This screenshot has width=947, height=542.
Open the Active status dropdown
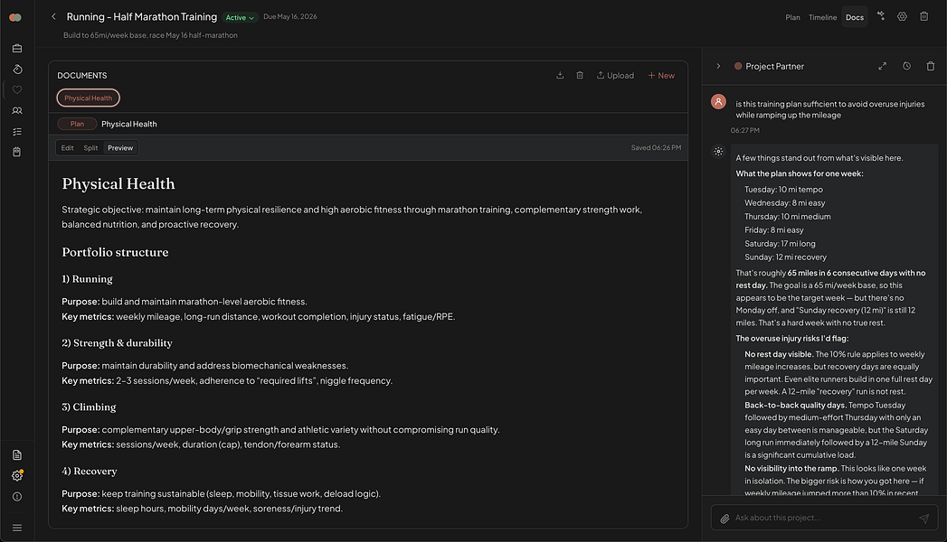[x=240, y=17]
